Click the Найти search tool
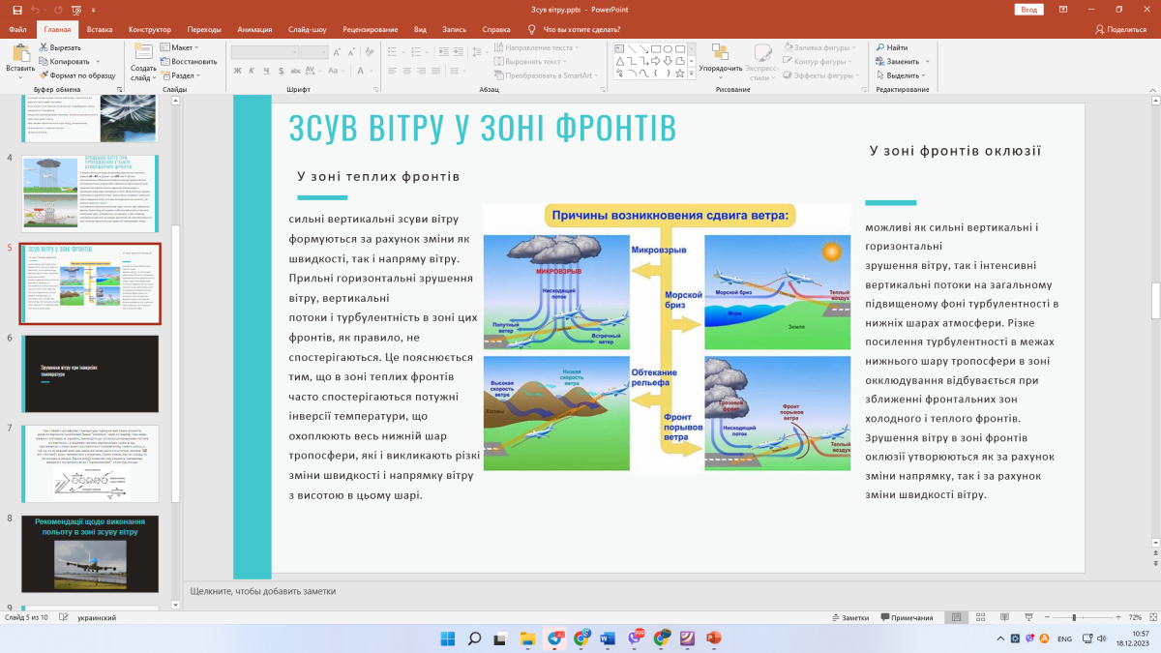1161x653 pixels. (891, 47)
